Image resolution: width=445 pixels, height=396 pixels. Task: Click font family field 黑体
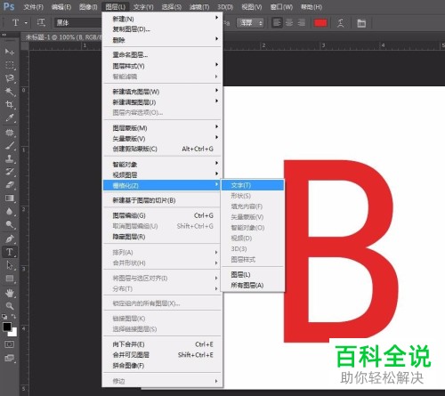pyautogui.click(x=77, y=23)
